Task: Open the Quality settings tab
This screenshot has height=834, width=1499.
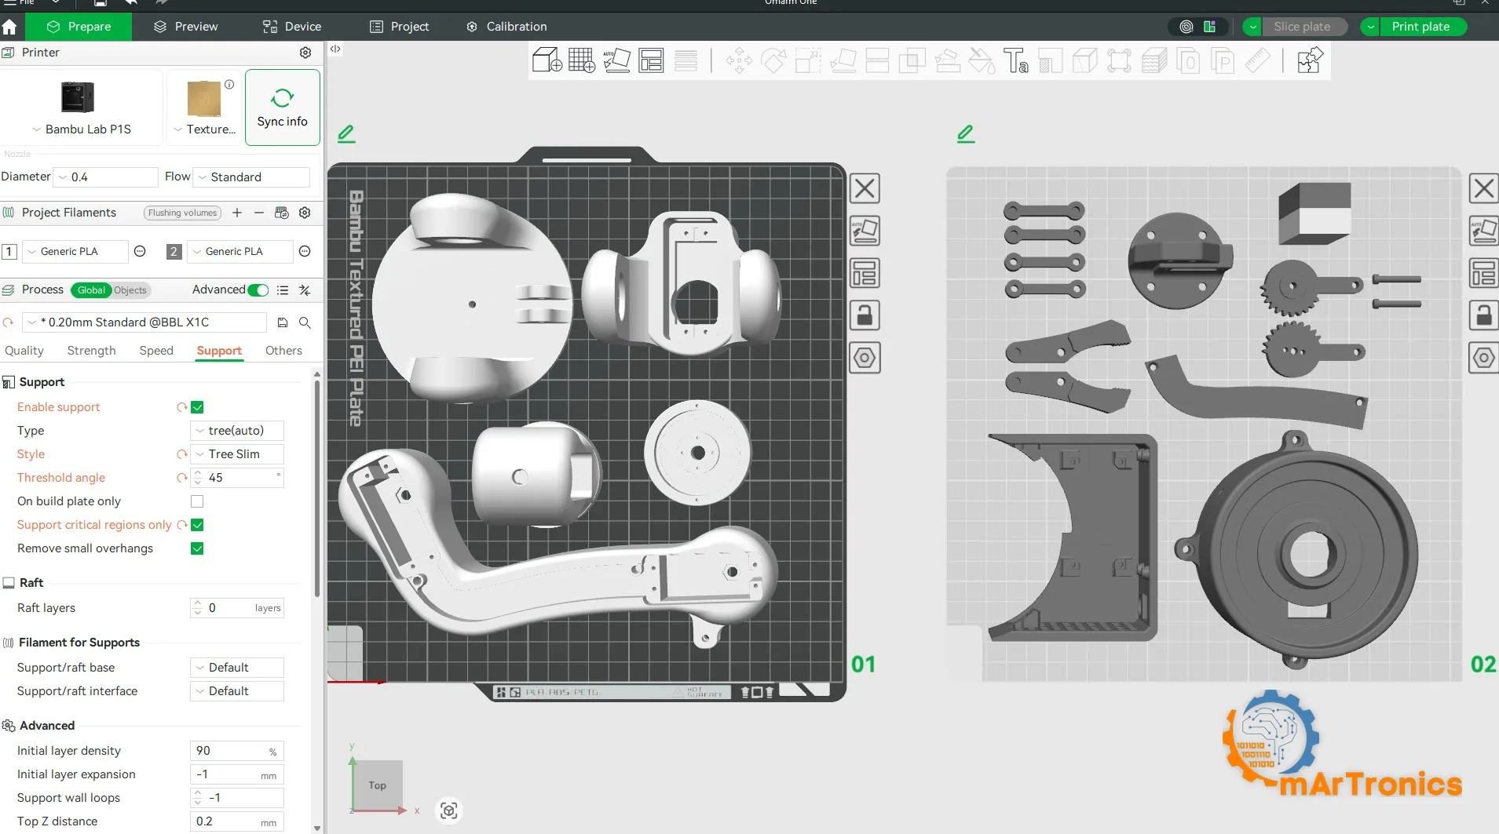Action: point(24,351)
